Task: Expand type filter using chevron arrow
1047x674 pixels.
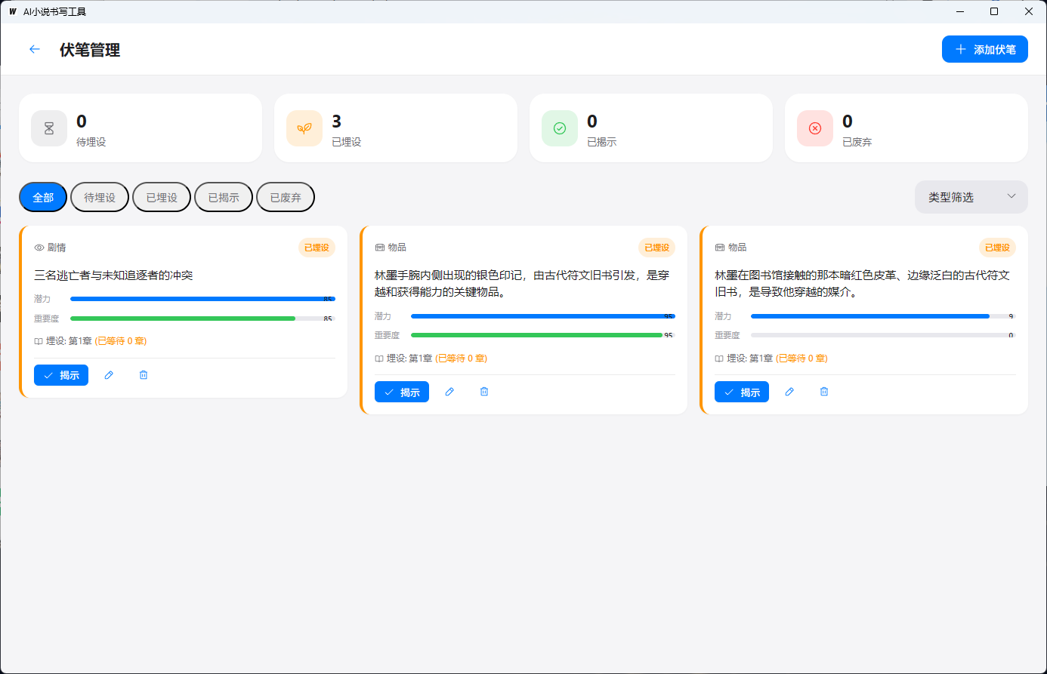Action: pos(1011,196)
